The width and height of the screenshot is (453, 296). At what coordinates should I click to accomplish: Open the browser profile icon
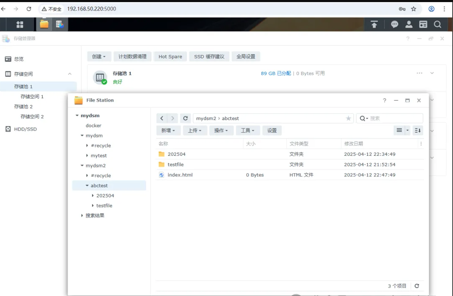tap(431, 9)
